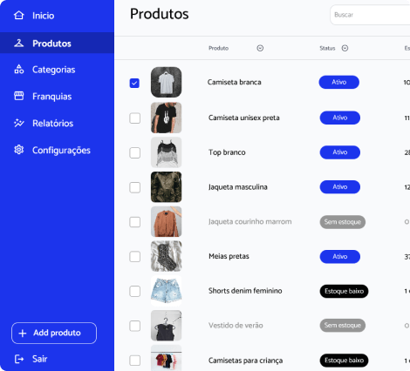This screenshot has width=410, height=371.
Task: Click the home icon beside Inicio
Action: click(19, 15)
